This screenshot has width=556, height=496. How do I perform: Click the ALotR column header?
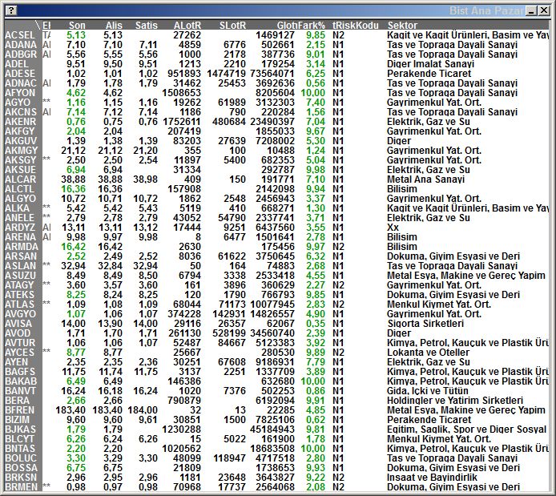pos(187,25)
